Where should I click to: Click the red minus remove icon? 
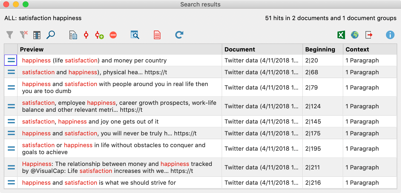point(113,35)
